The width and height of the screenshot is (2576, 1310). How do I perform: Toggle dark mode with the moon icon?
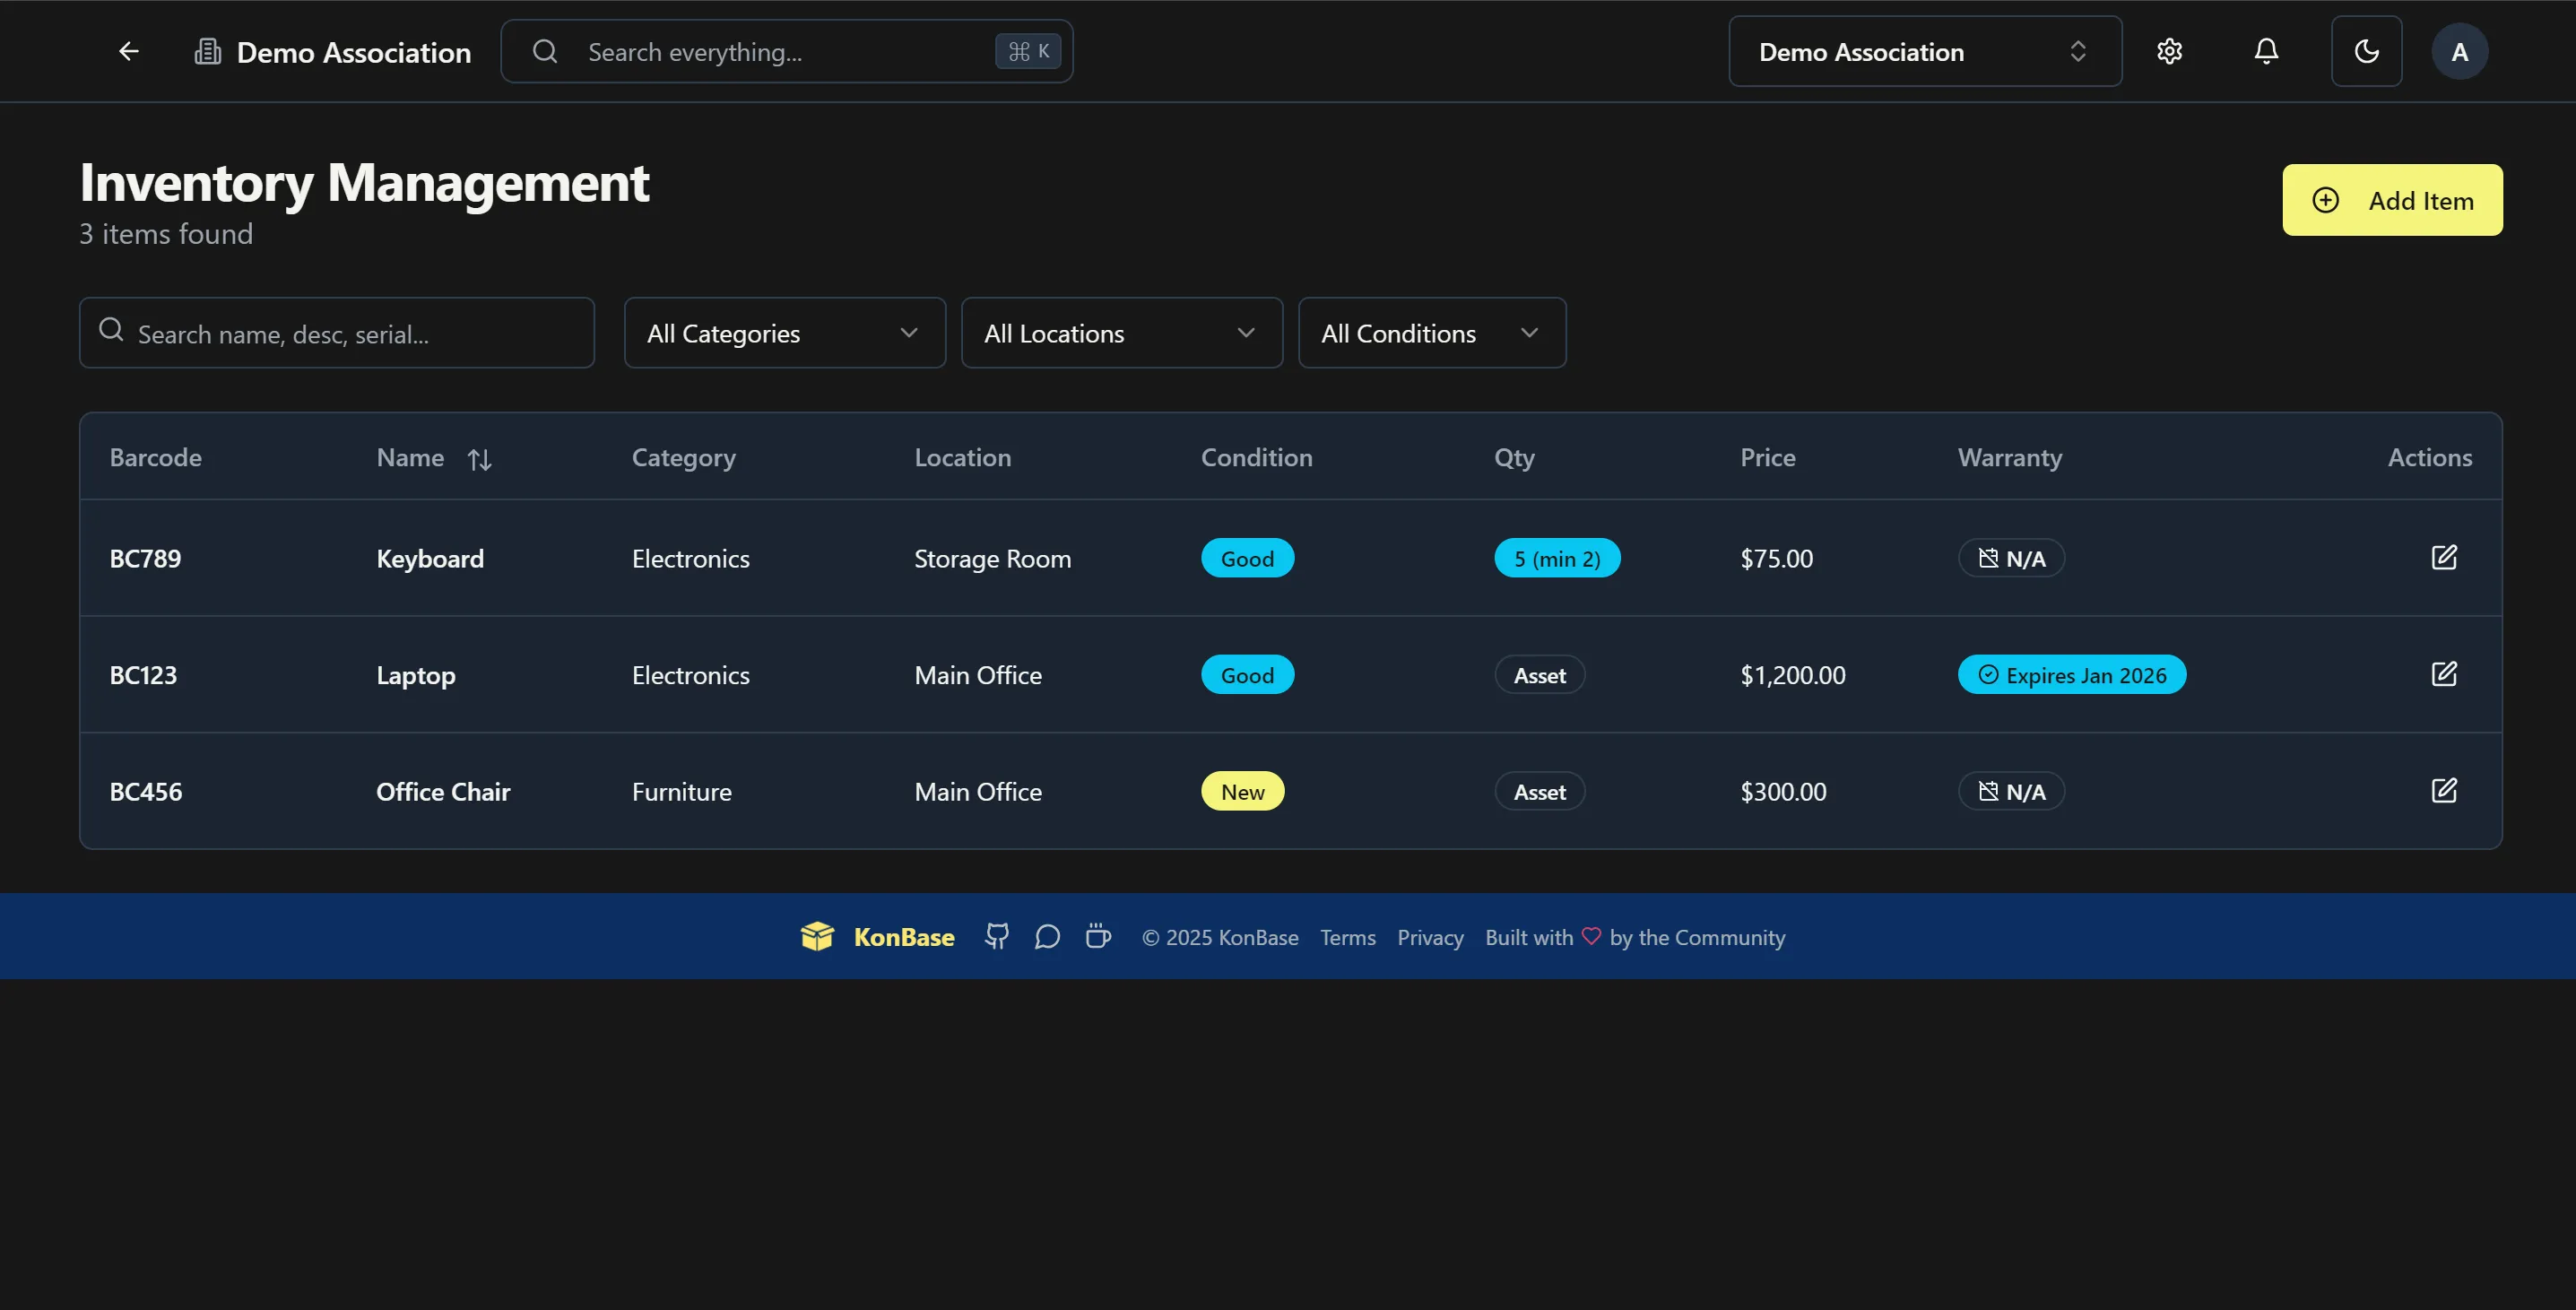click(x=2367, y=51)
